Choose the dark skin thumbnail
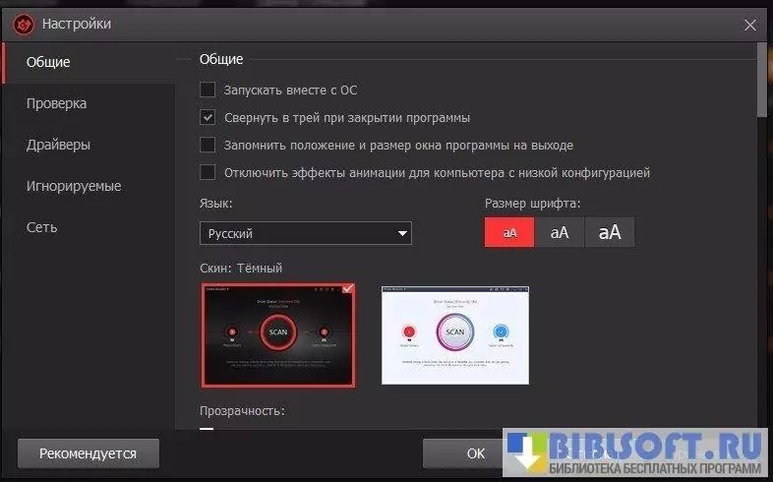Screen dimensions: 773x482 278,334
